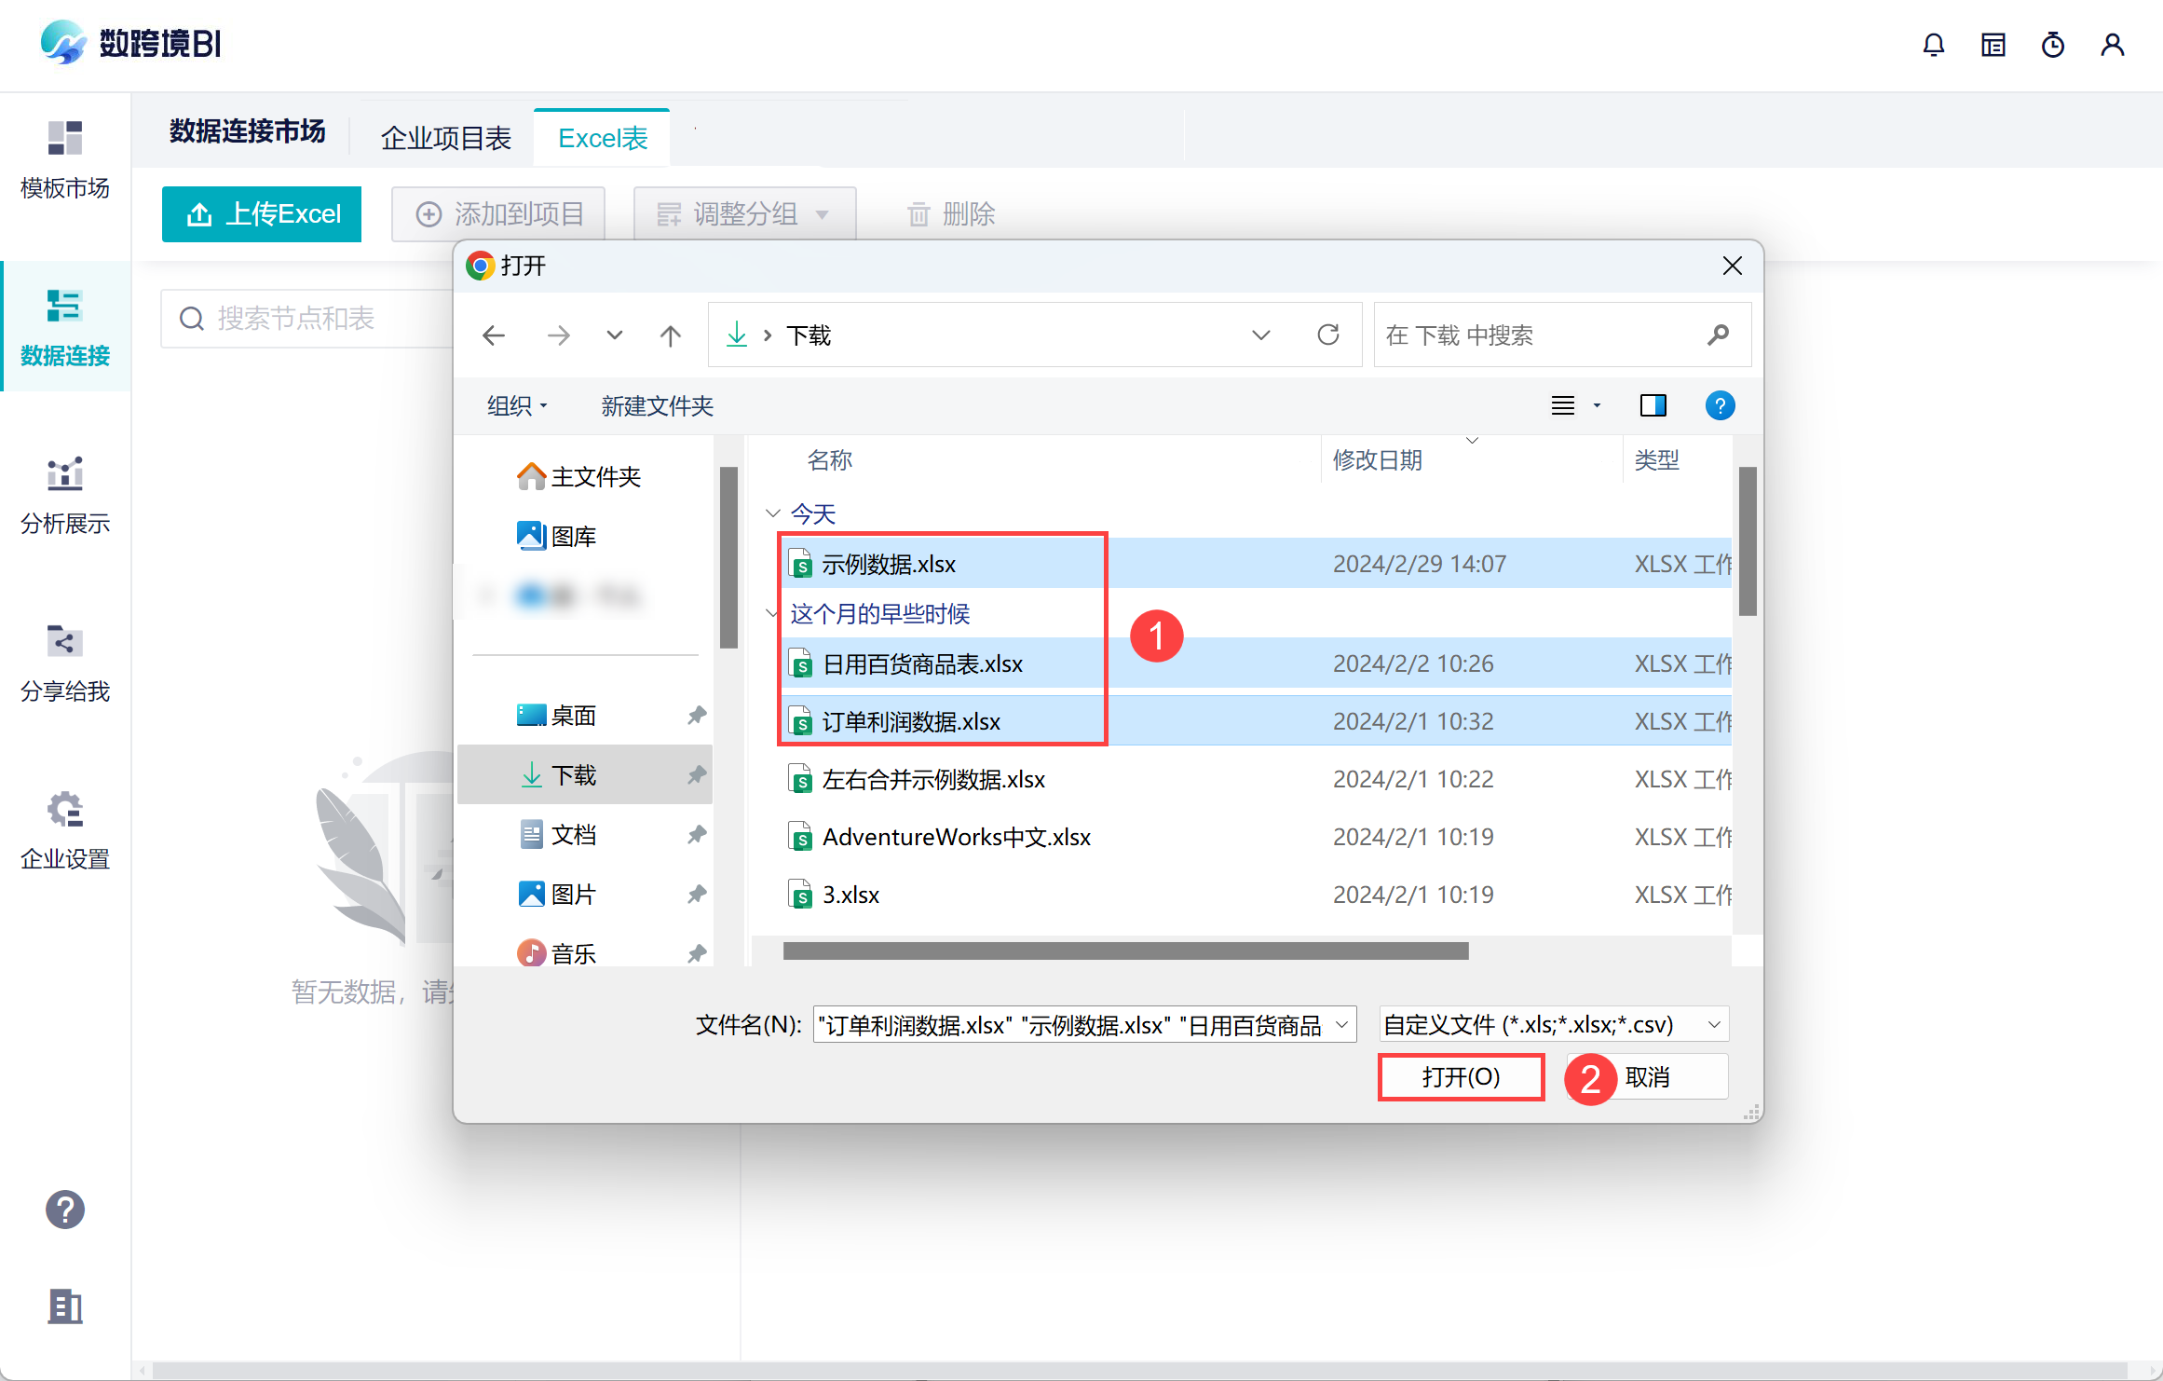Select 桌面 in navigation pane

click(573, 715)
